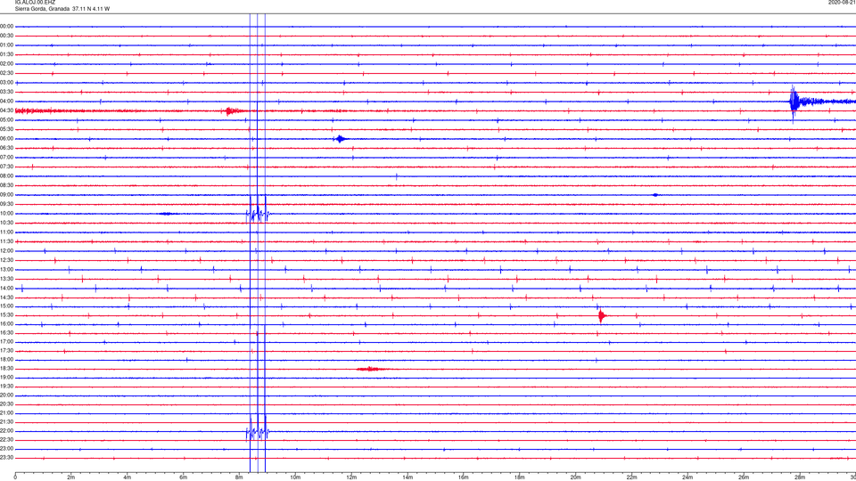856x481 pixels.
Task: Click the 10m tick label on time axis
Action: (x=295, y=477)
